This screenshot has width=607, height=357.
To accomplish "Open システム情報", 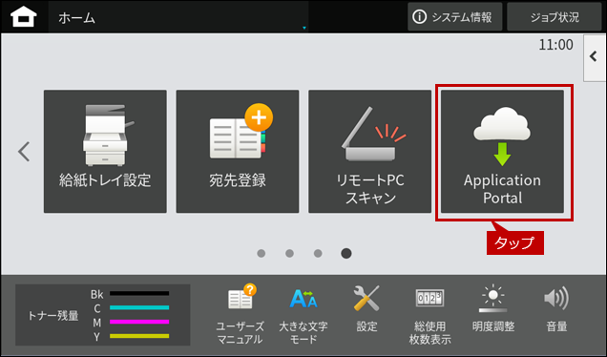I will [455, 17].
